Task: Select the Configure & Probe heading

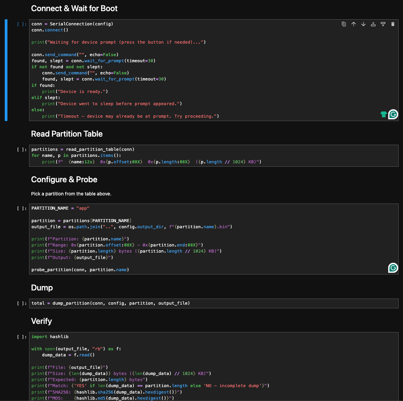Action: pos(64,180)
